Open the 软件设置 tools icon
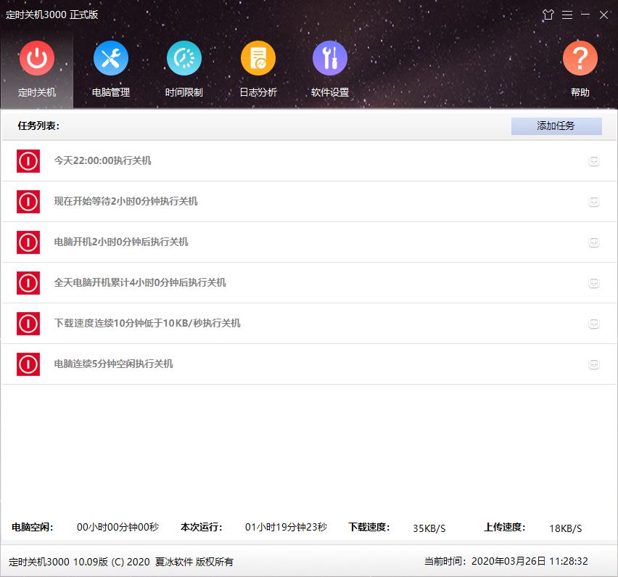The height and width of the screenshot is (577, 618). pos(330,60)
